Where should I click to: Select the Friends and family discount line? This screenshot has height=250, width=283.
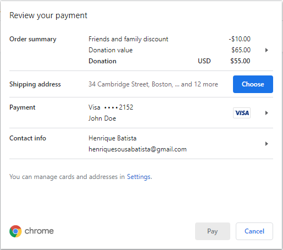pos(128,39)
